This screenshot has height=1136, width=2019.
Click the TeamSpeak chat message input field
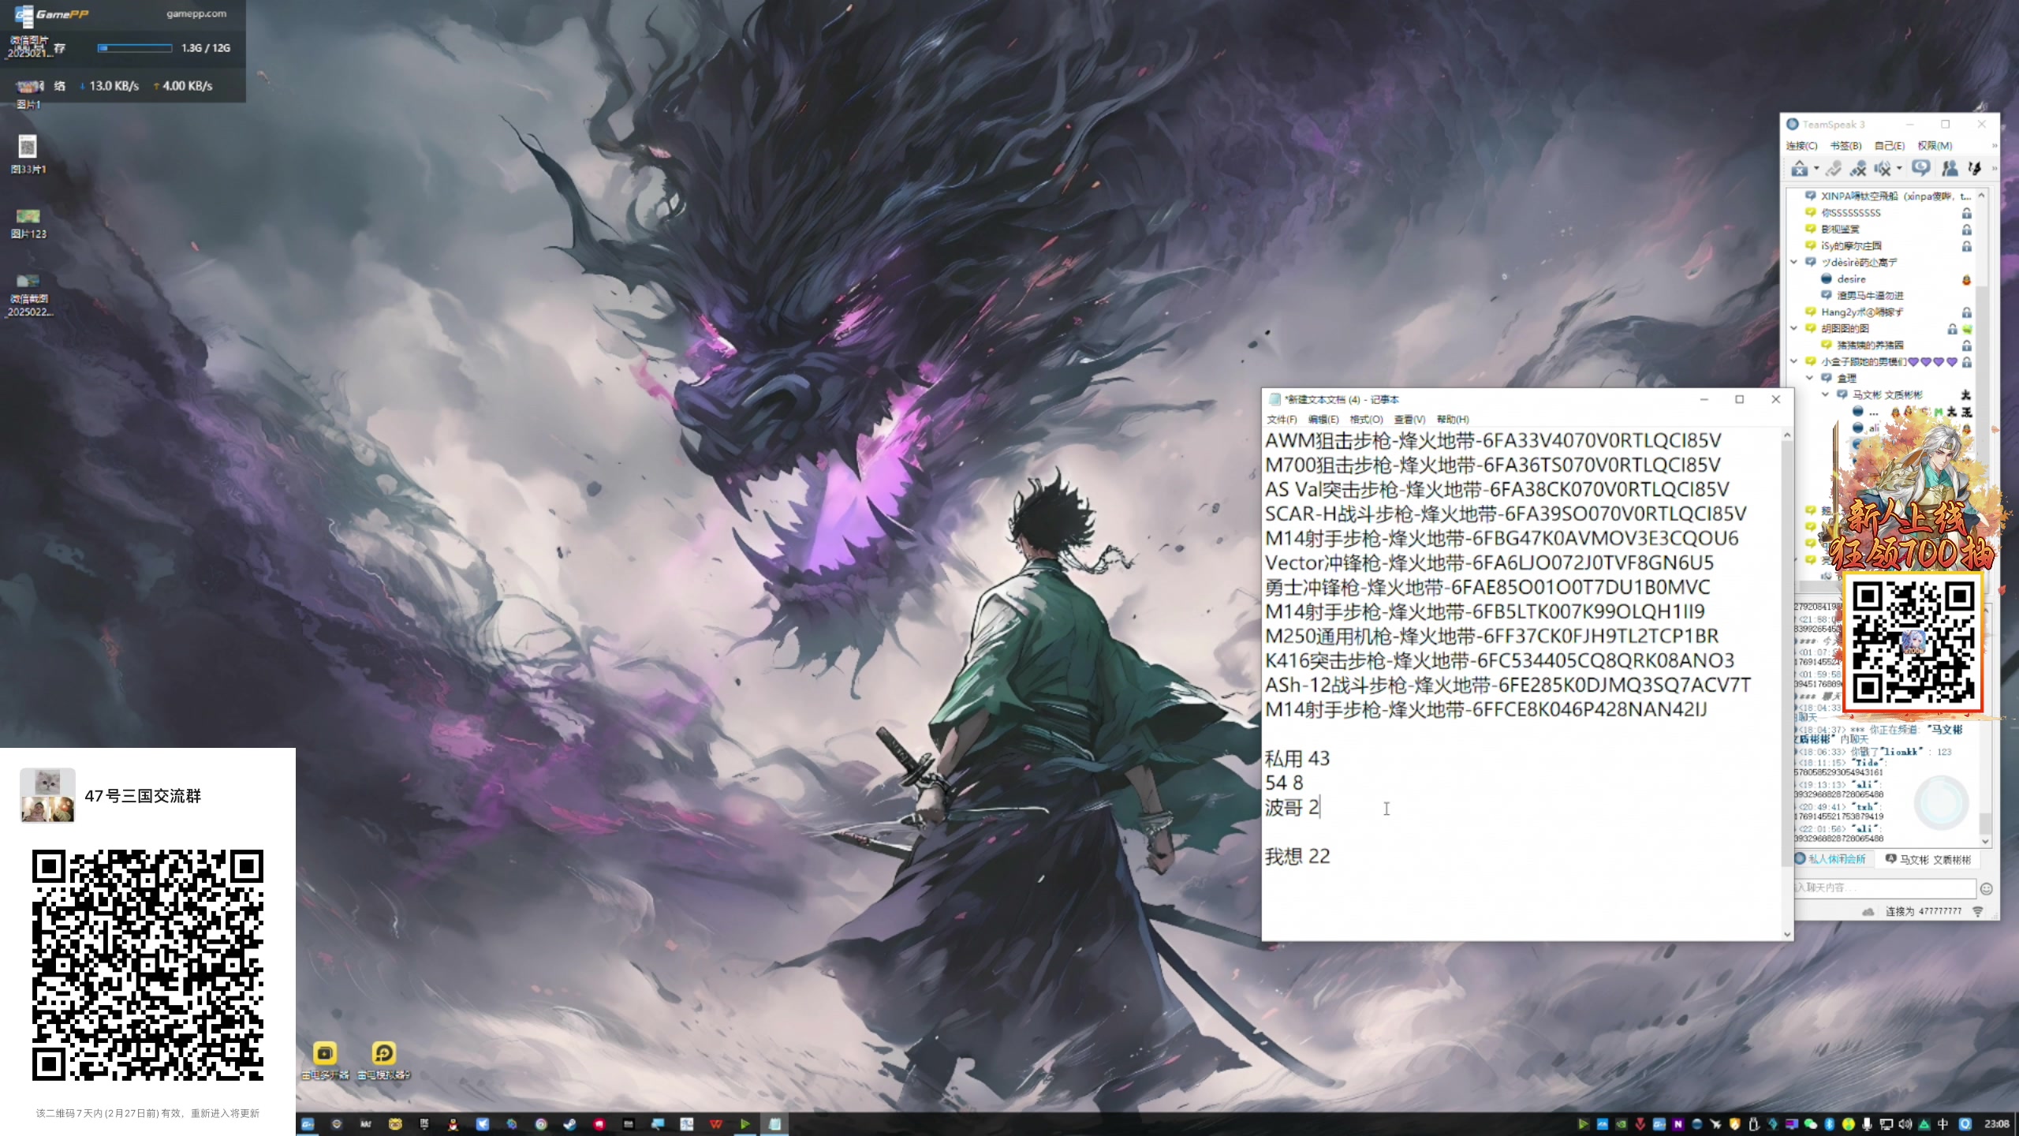pyautogui.click(x=1885, y=887)
